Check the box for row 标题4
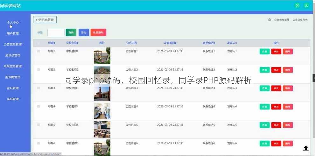The image size is (315, 156). pos(38,106)
